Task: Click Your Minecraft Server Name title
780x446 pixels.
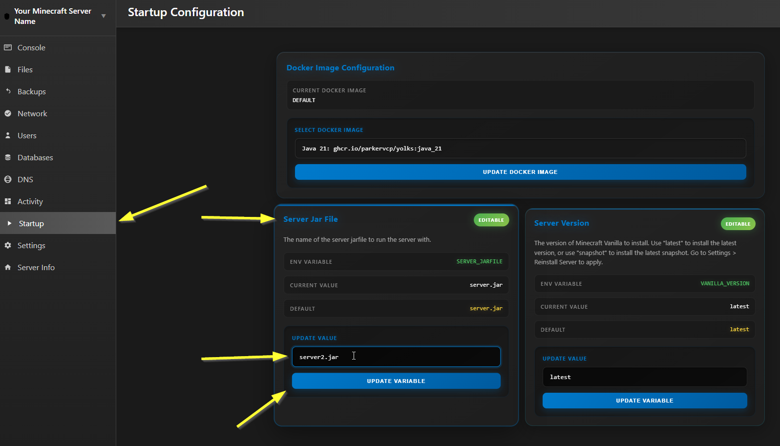Action: coord(53,16)
